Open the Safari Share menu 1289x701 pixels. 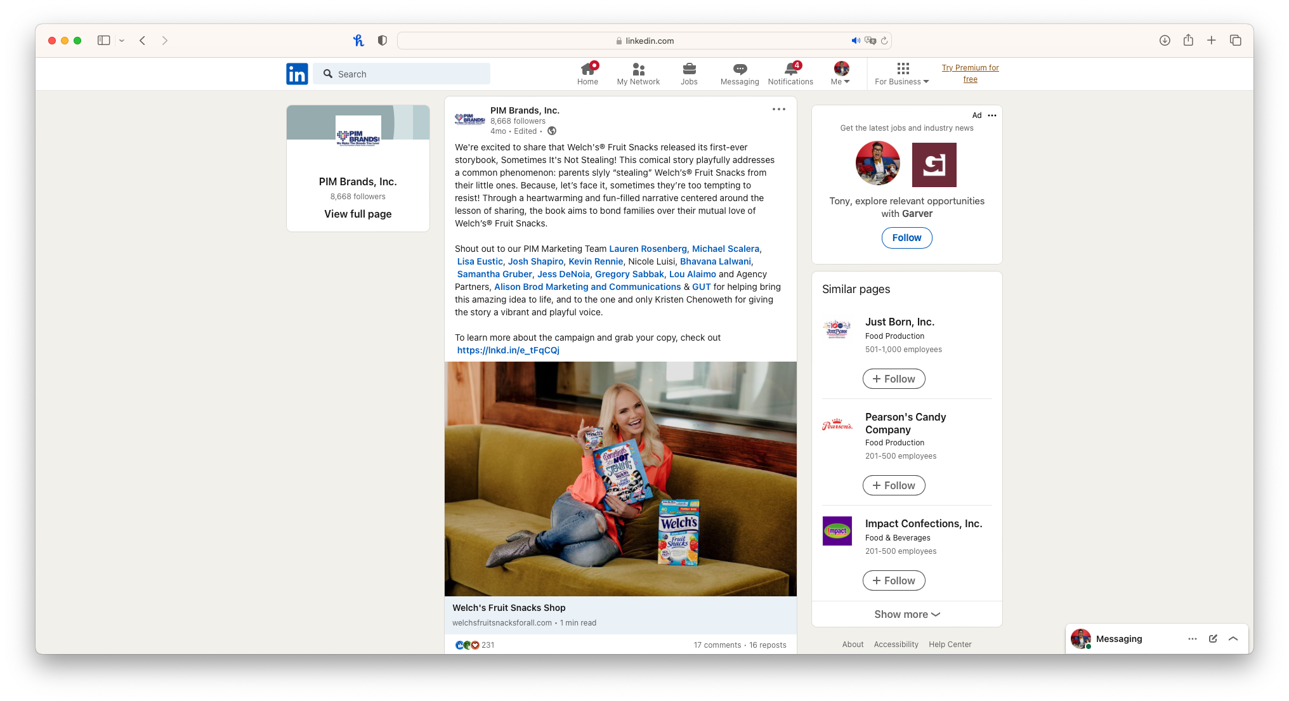(x=1188, y=40)
